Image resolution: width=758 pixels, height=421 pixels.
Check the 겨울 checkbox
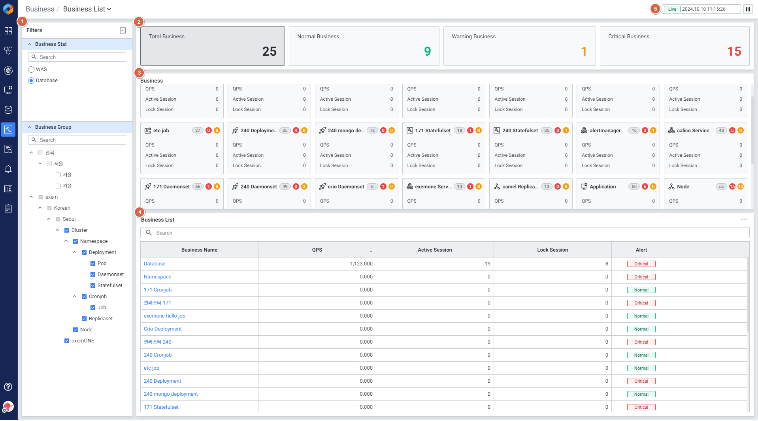58,175
